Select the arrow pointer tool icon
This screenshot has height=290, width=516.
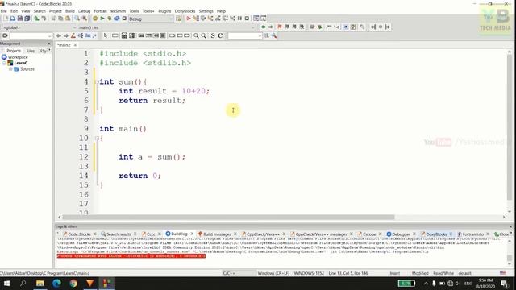coord(106,35)
